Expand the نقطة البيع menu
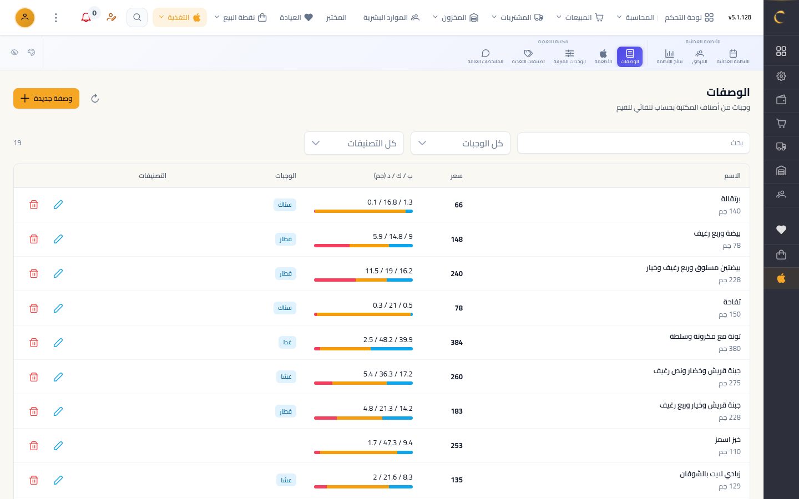799x499 pixels. click(x=240, y=17)
